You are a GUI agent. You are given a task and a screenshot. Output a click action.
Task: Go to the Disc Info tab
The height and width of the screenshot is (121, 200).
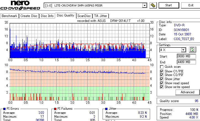point(47,16)
